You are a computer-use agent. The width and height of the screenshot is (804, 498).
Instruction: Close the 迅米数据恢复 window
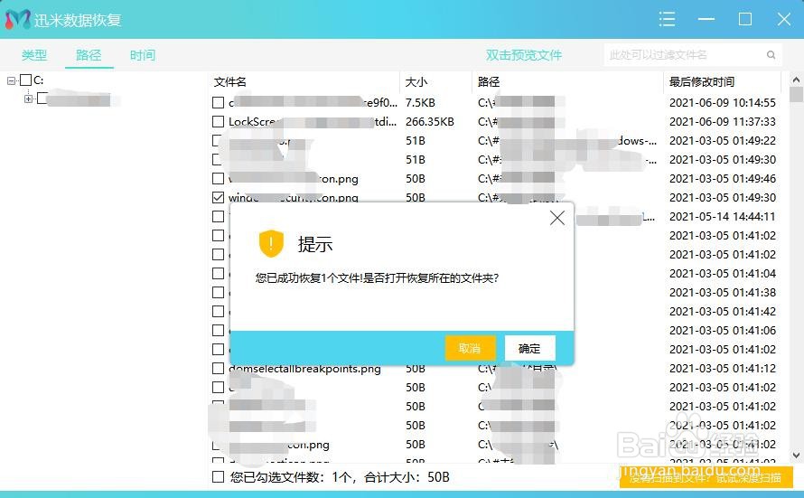[x=783, y=20]
